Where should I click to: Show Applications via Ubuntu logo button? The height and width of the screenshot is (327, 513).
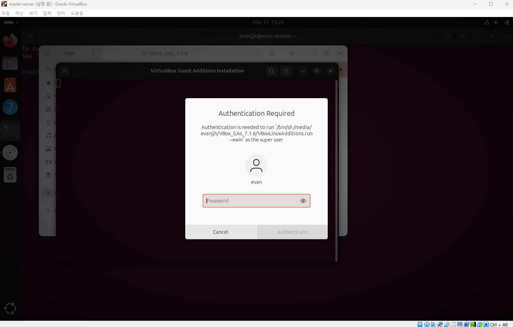[10, 308]
